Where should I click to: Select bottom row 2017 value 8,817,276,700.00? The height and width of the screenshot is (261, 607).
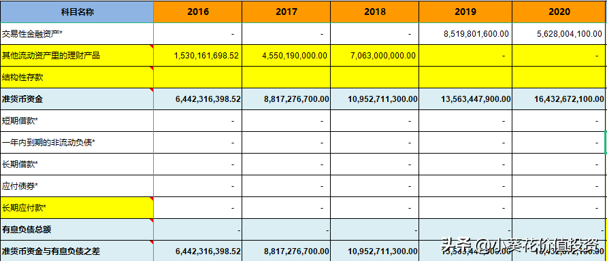pos(297,251)
